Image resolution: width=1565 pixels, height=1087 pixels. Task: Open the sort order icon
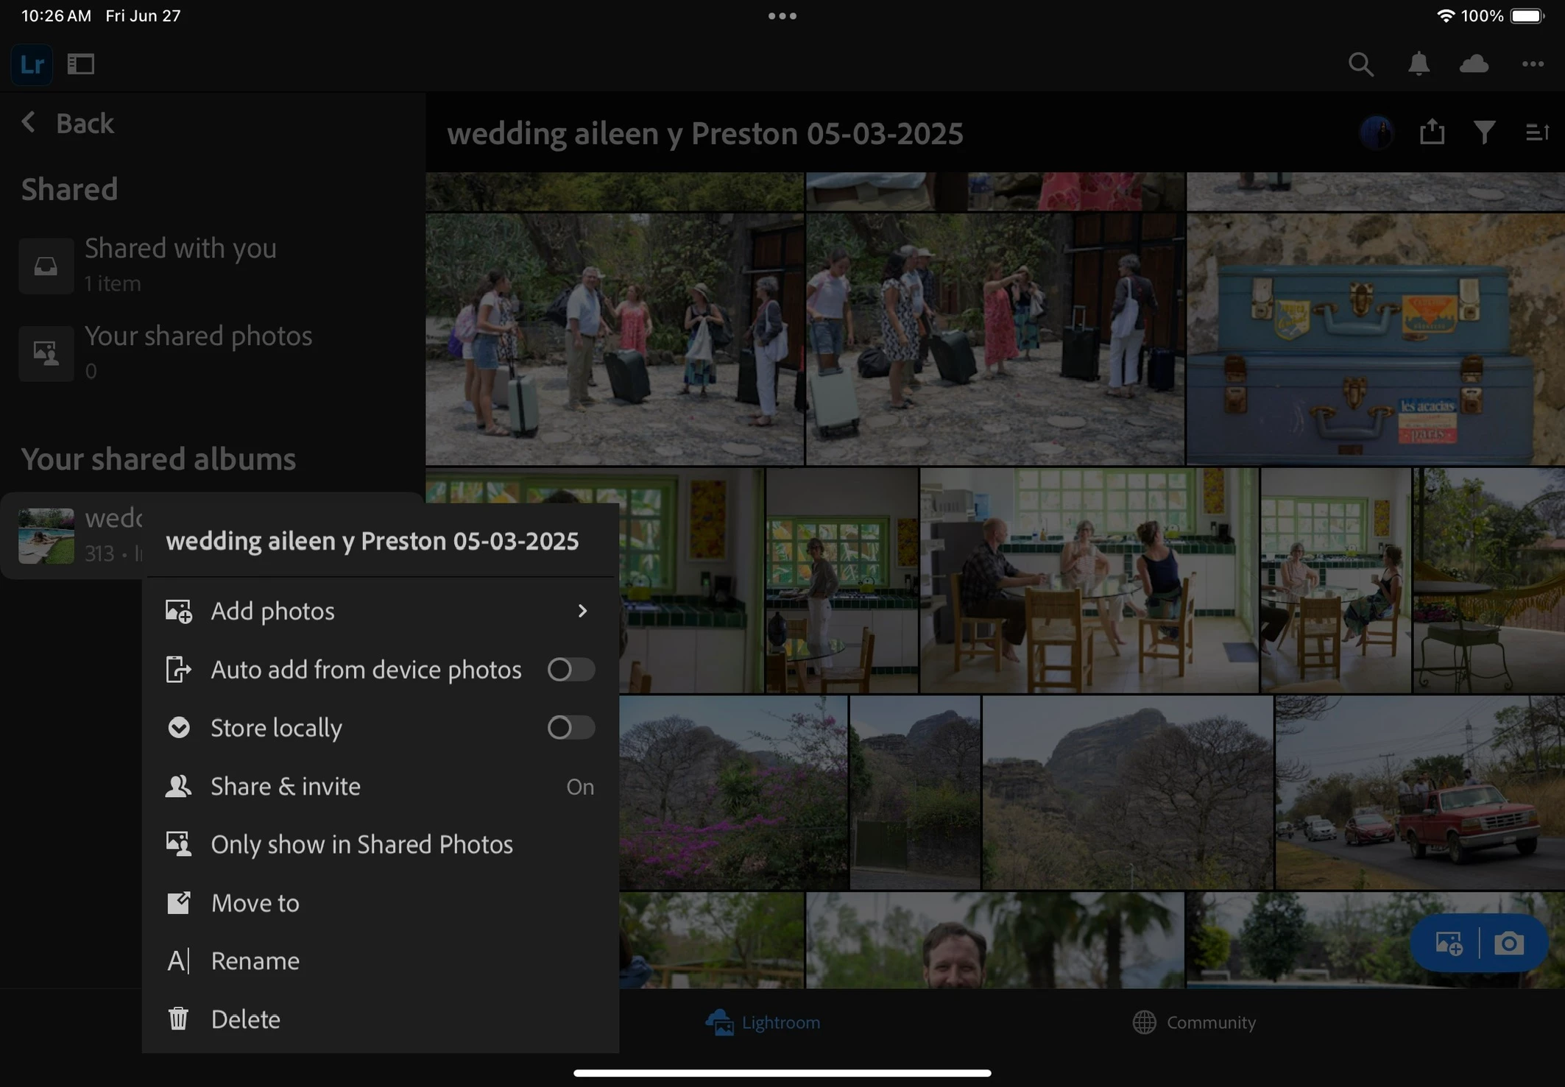1537,132
